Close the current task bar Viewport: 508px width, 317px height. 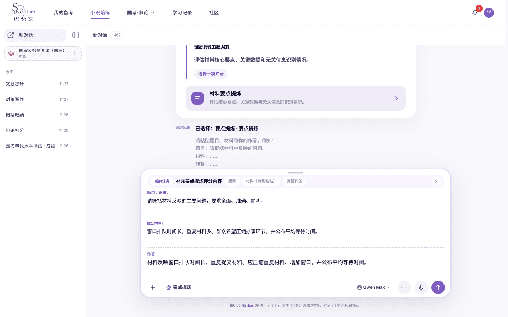pyautogui.click(x=436, y=181)
